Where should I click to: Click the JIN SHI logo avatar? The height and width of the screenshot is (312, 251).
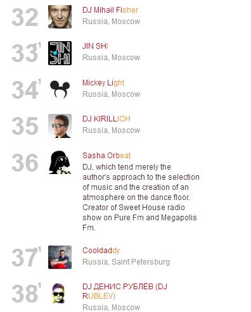(x=60, y=53)
